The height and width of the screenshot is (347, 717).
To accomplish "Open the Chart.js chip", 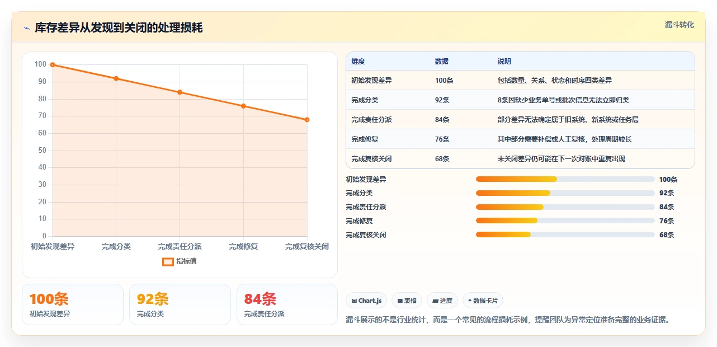I will (x=366, y=301).
